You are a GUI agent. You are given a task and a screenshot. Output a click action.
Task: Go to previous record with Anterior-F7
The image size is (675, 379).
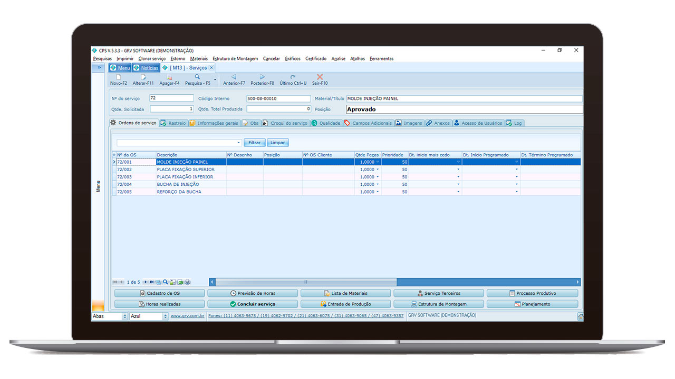(234, 80)
